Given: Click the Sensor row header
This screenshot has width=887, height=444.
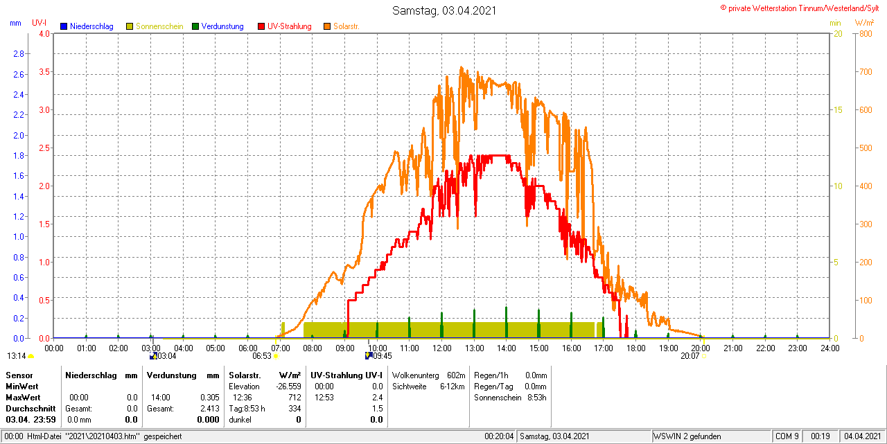Looking at the screenshot, I should coord(19,375).
